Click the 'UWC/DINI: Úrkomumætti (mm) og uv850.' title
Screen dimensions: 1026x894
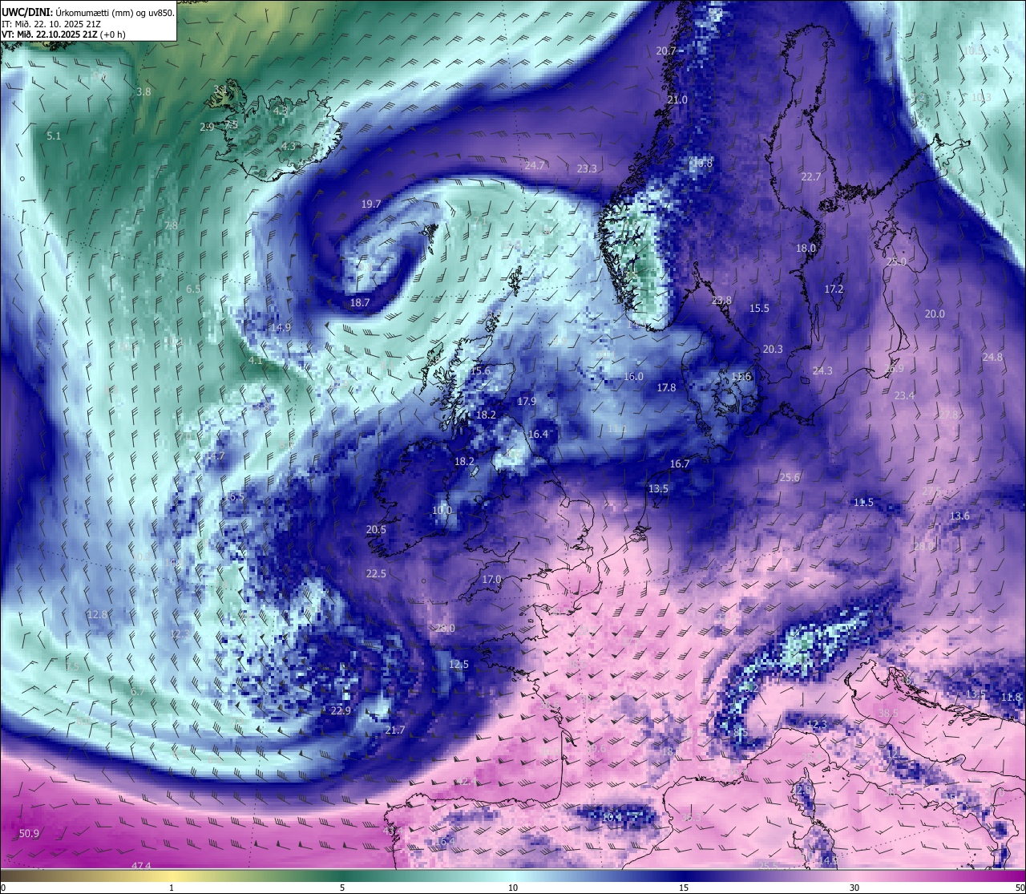[x=87, y=12]
